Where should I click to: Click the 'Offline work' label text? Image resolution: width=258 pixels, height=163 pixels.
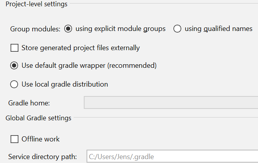coord(40,139)
